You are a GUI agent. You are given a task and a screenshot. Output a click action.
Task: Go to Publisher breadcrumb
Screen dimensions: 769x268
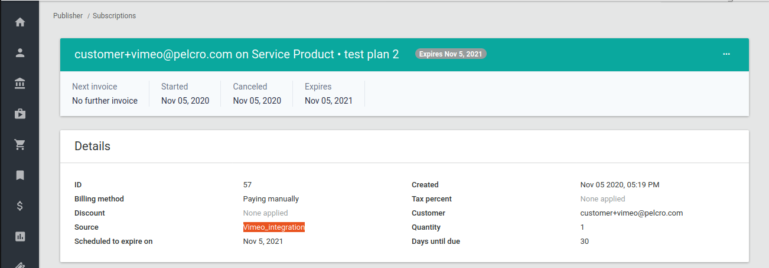tap(68, 16)
